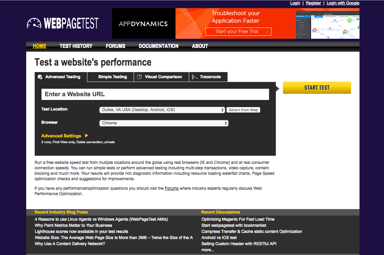
Task: Click the arrow icon on Start your Free Trial
Action: click(267, 31)
